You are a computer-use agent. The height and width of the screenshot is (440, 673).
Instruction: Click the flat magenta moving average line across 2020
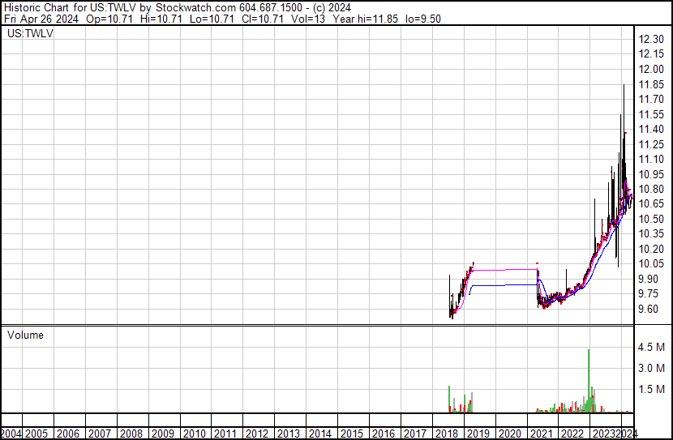[504, 270]
